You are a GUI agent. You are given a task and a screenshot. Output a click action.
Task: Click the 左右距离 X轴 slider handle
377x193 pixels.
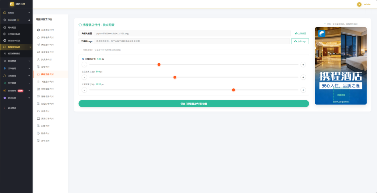[x=175, y=77]
